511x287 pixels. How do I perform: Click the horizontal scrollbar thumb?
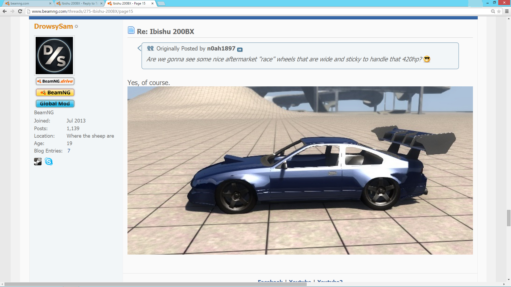[155, 284]
